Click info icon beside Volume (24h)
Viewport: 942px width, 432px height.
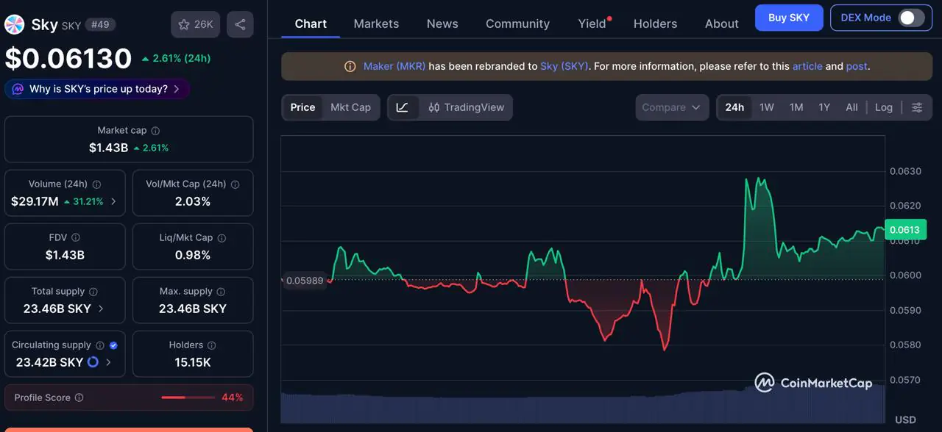96,184
